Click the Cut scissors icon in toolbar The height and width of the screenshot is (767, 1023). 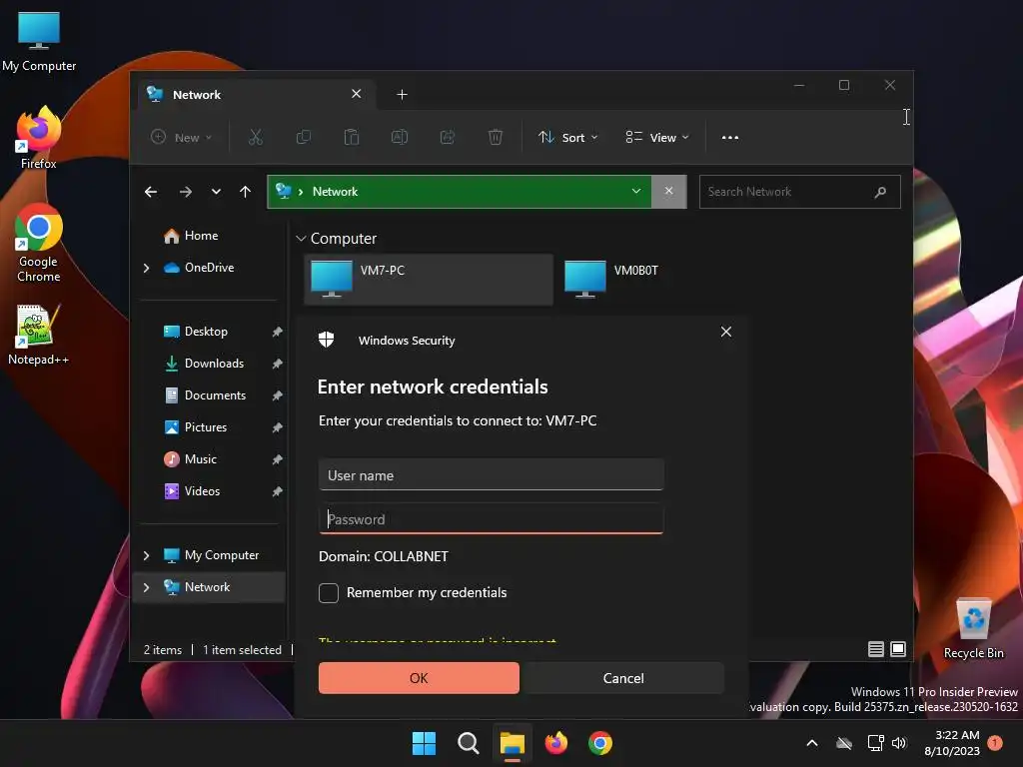coord(255,138)
